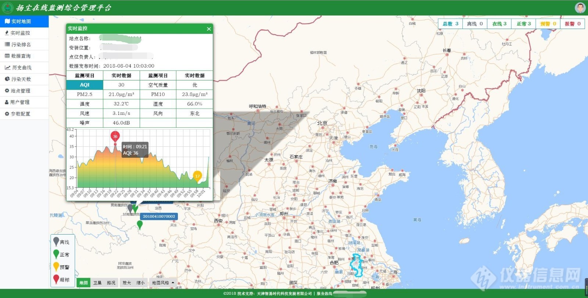588x298 pixels.
Task: Click 缩小 to zoom out map
Action: (140, 283)
